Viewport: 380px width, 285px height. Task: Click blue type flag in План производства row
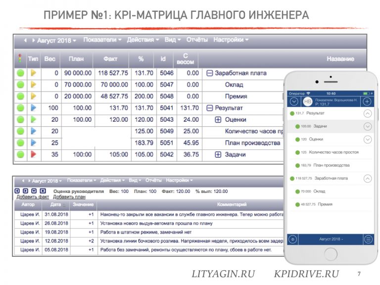click(34, 142)
